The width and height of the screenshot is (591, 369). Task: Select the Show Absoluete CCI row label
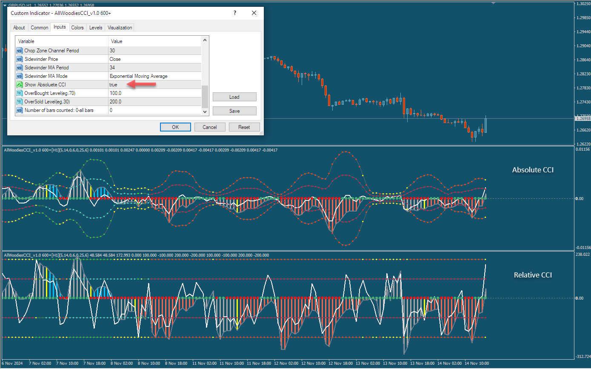tap(45, 85)
